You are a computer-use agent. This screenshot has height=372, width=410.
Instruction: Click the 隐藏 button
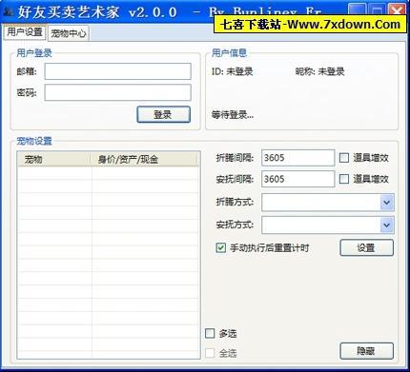(x=366, y=351)
